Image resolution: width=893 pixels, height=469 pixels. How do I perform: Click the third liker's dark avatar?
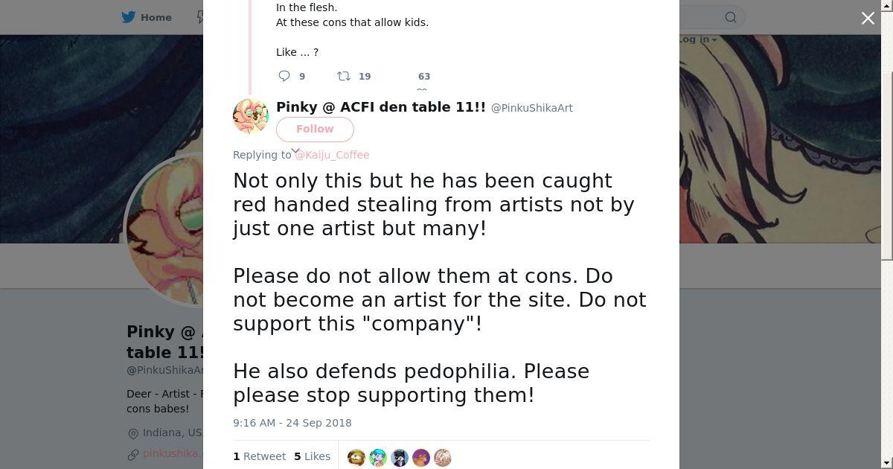400,457
